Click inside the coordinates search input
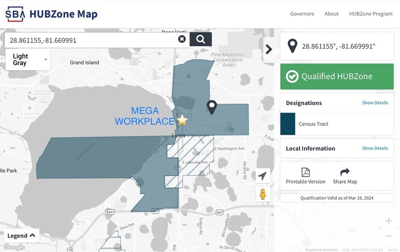Image resolution: width=400 pixels, height=252 pixels. point(90,40)
